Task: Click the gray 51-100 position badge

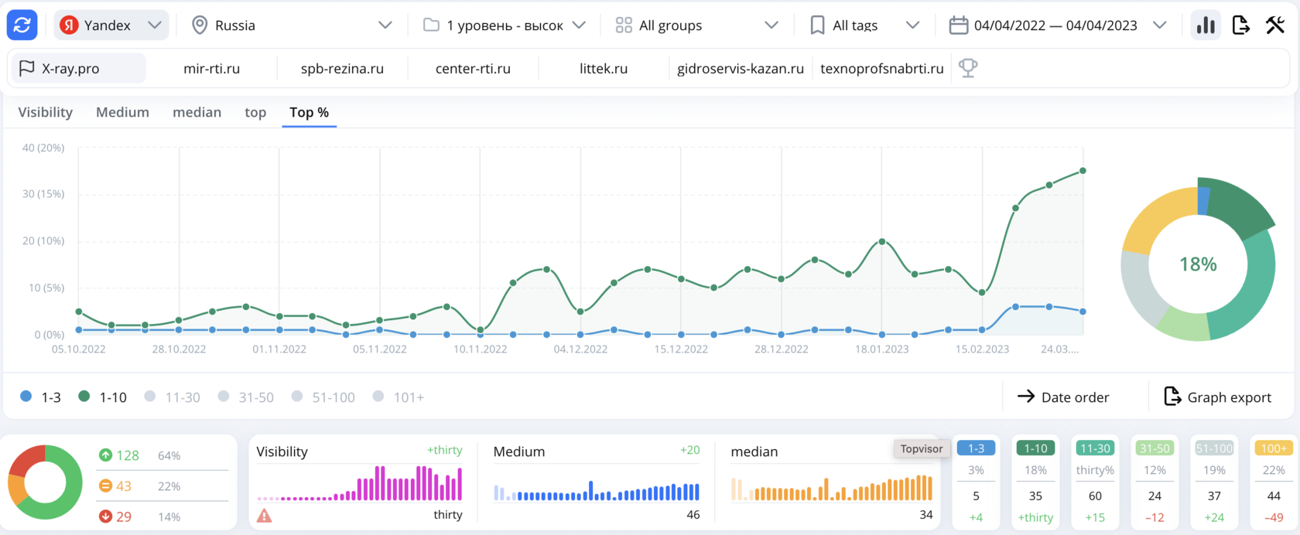Action: [1214, 448]
